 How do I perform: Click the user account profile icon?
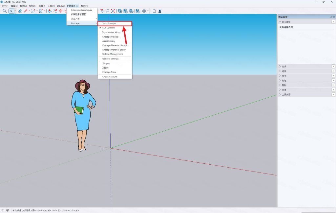coord(144,11)
